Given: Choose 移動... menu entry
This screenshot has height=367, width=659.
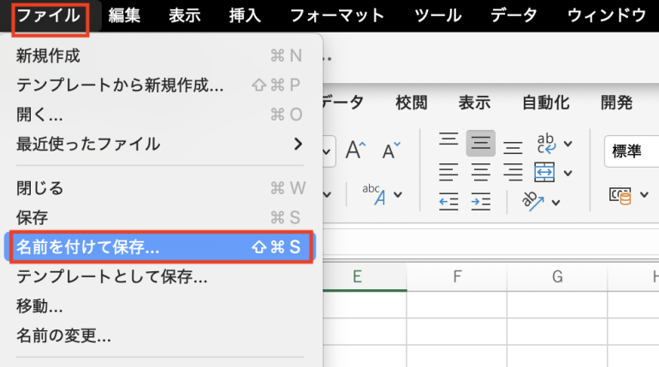Looking at the screenshot, I should (160, 306).
